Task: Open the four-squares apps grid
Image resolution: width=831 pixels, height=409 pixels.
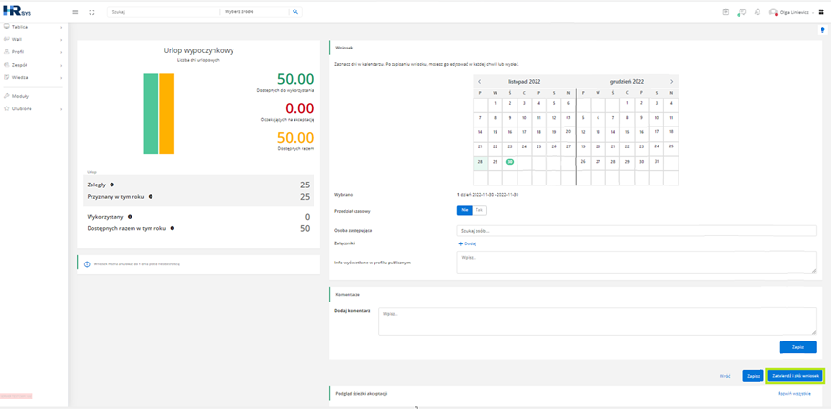Action: (821, 11)
